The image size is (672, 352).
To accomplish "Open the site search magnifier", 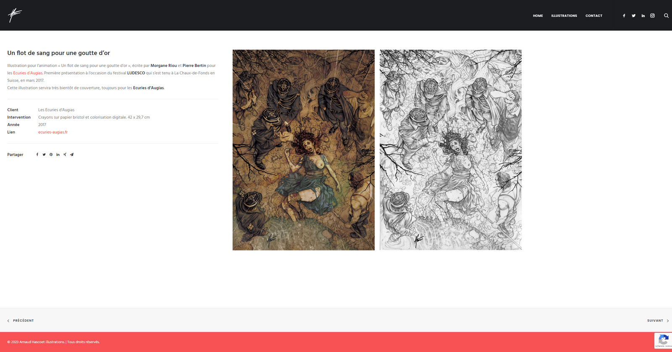I will 666,16.
